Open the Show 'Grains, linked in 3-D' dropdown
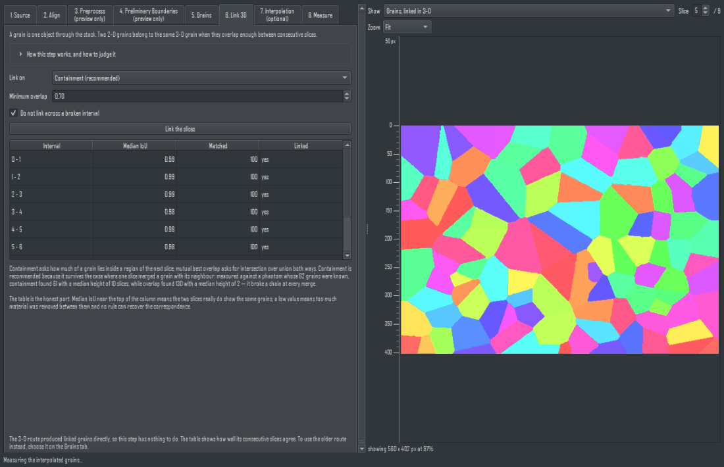The height and width of the screenshot is (467, 724). pyautogui.click(x=529, y=11)
